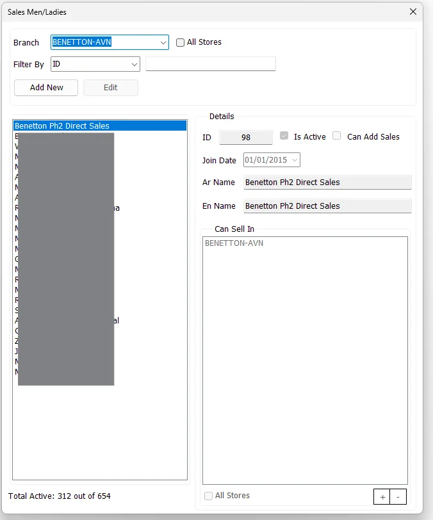Viewport: 433px width, 520px height.
Task: Open the Branch dropdown showing BENETTON-AVN
Action: pyautogui.click(x=110, y=42)
